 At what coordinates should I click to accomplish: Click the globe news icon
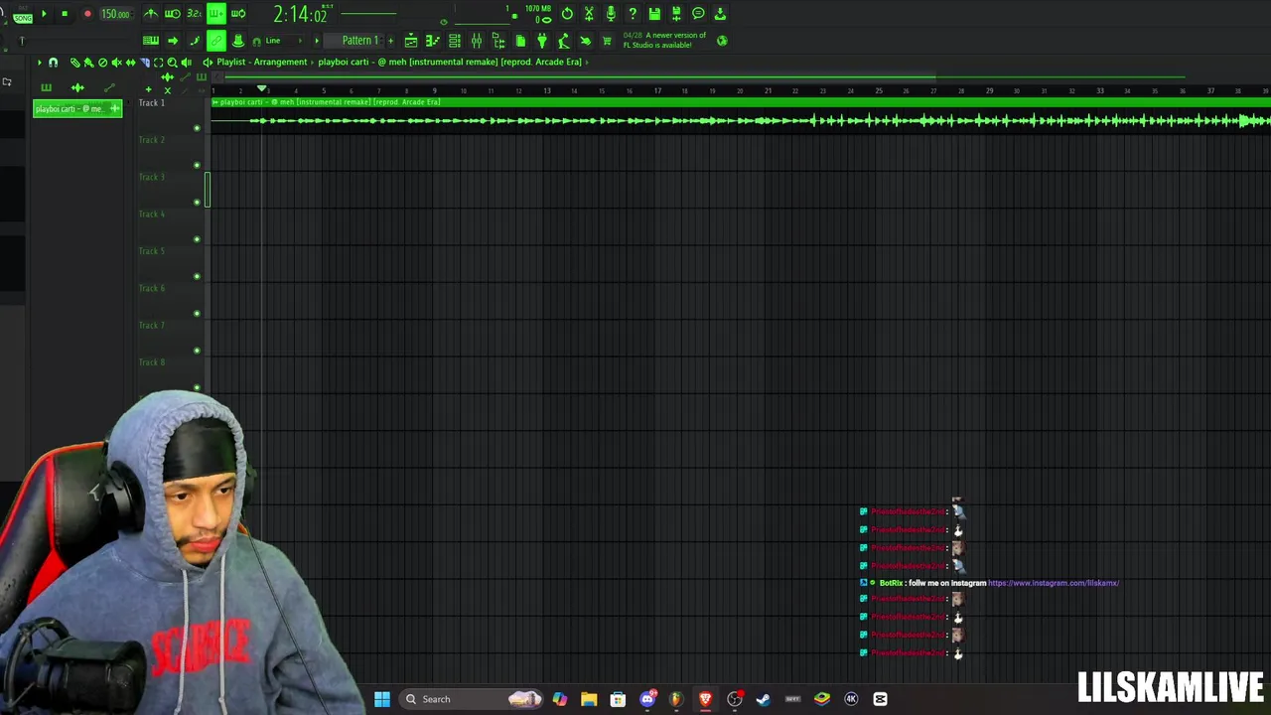[722, 41]
